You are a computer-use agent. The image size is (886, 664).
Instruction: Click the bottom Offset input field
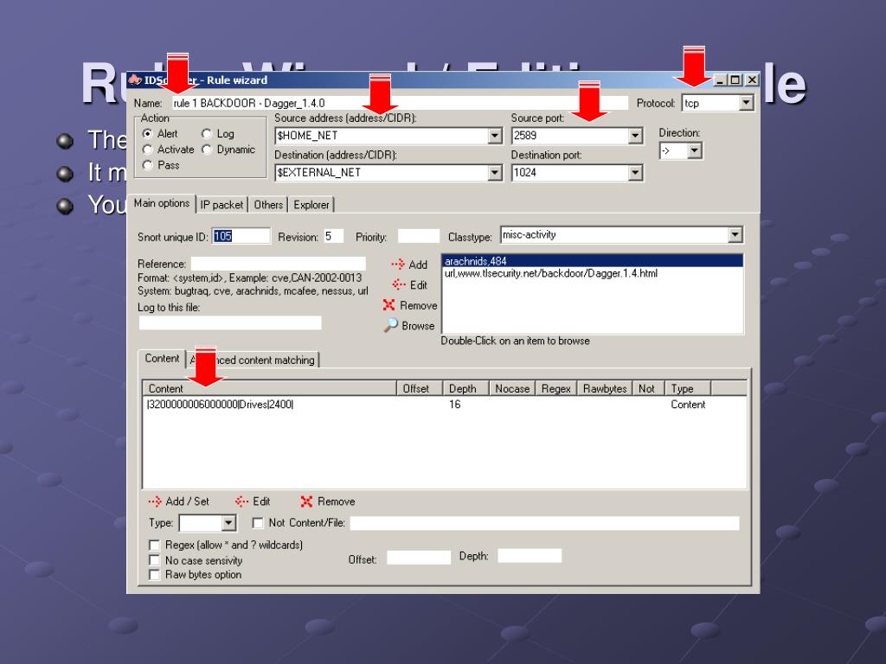tap(419, 558)
